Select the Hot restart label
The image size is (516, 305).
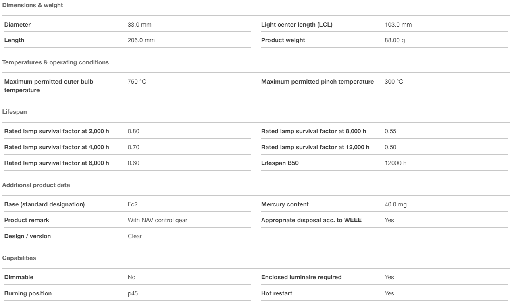click(277, 293)
